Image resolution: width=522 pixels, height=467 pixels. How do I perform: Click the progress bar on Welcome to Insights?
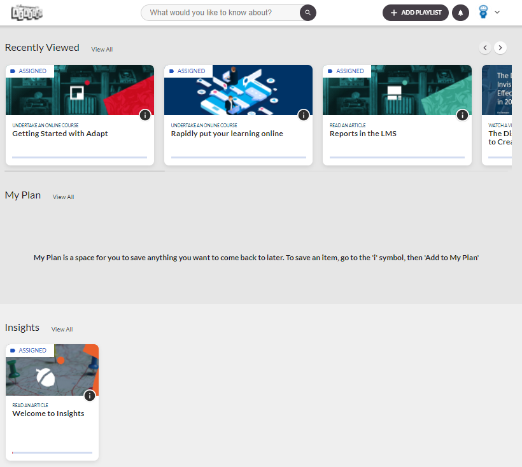coord(52,451)
